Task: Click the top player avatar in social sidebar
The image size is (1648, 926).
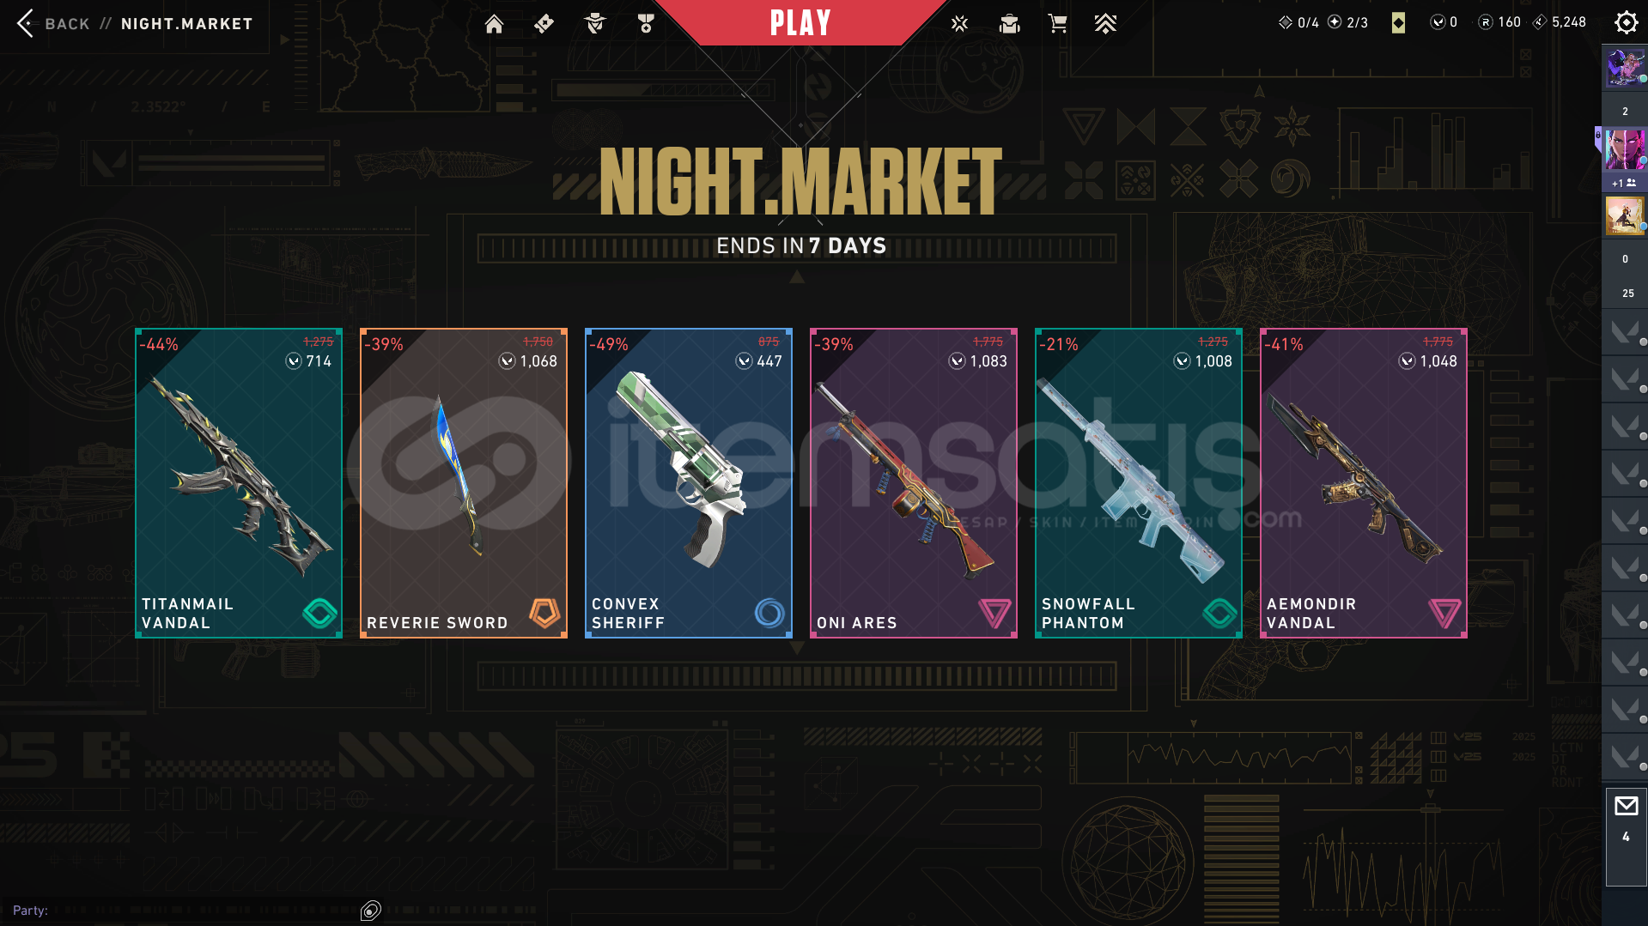Action: 1626,68
